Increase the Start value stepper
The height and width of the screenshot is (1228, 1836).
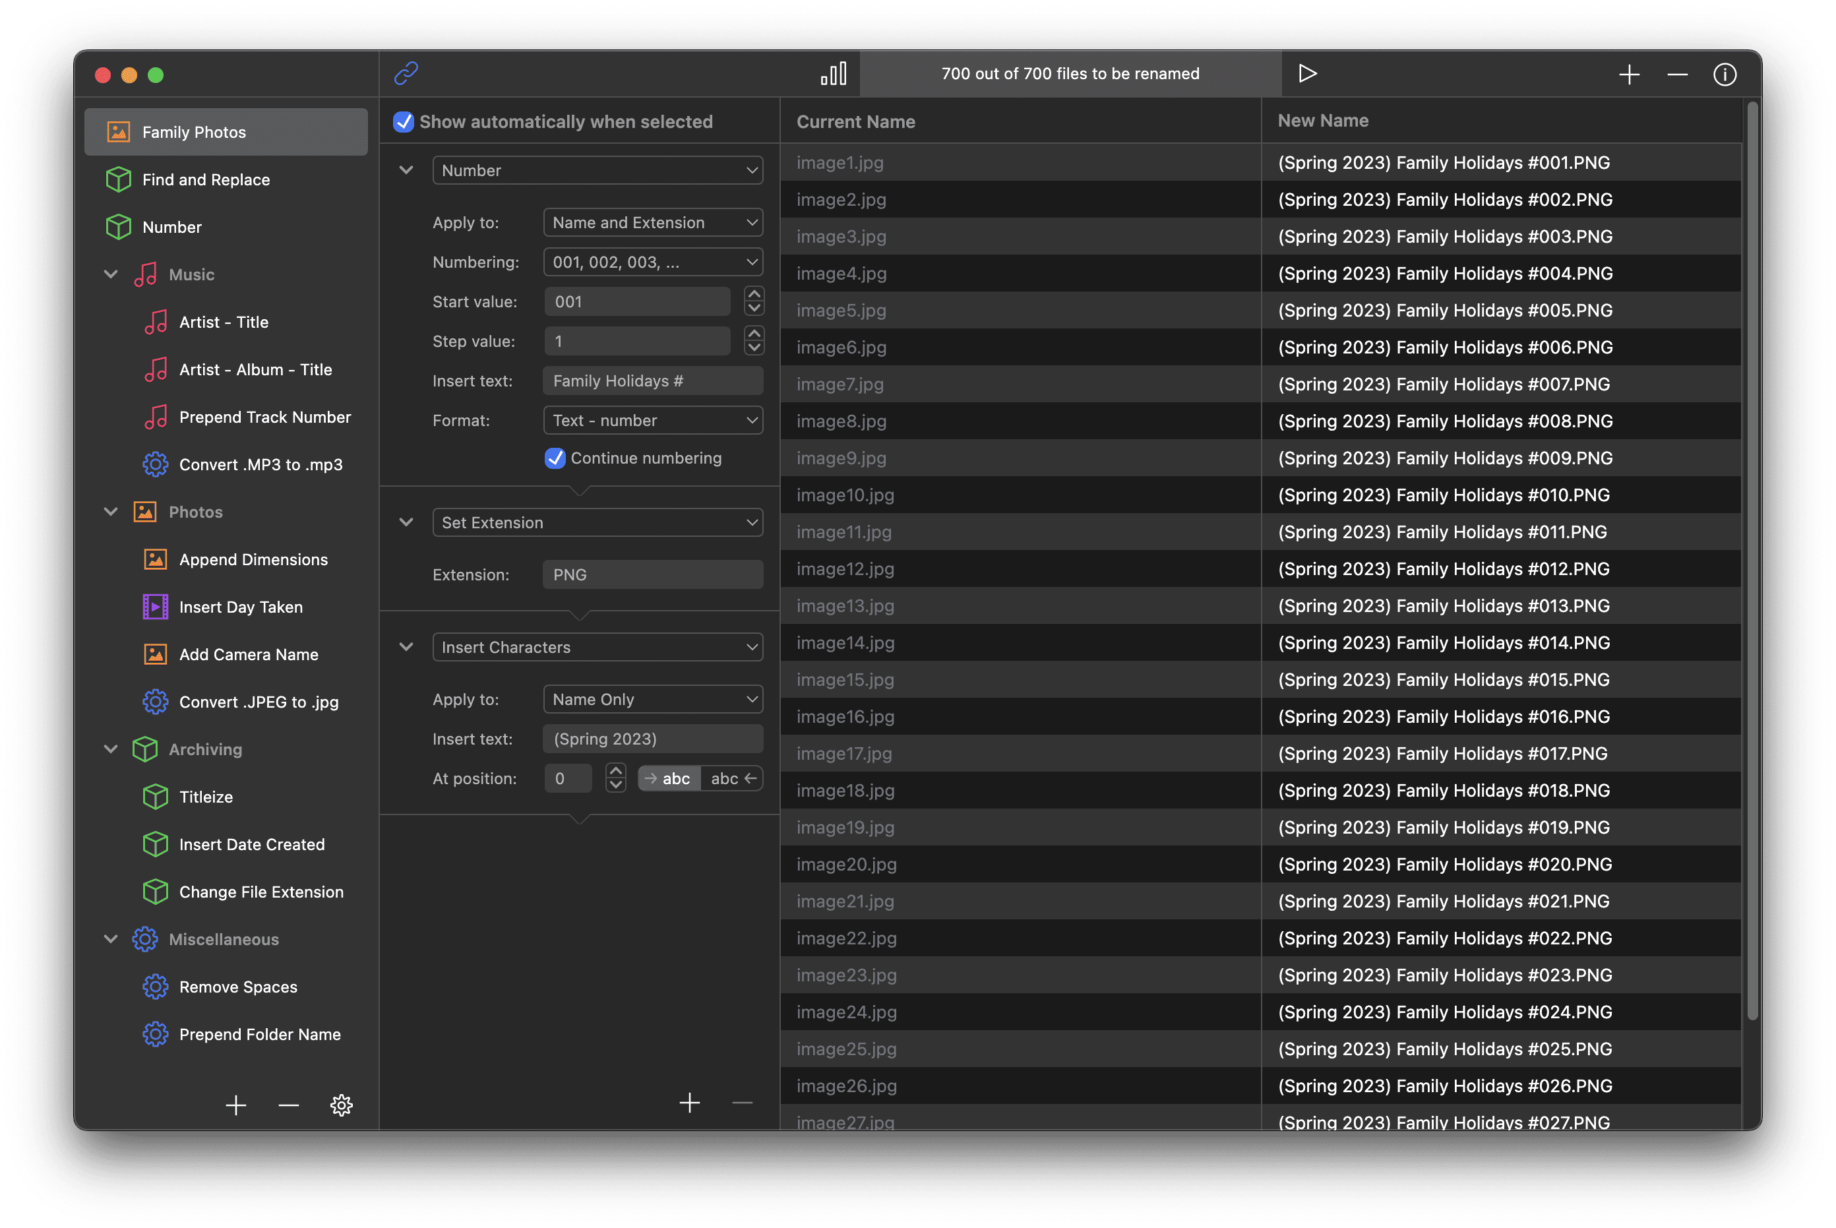click(754, 294)
